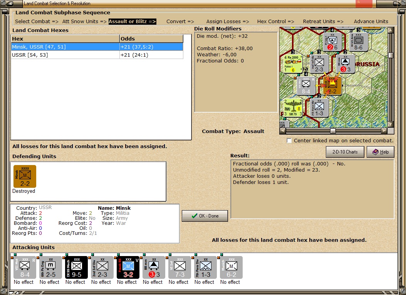Screen dimensions: 406x295
Task: Open the Help button
Action: pyautogui.click(x=380, y=152)
